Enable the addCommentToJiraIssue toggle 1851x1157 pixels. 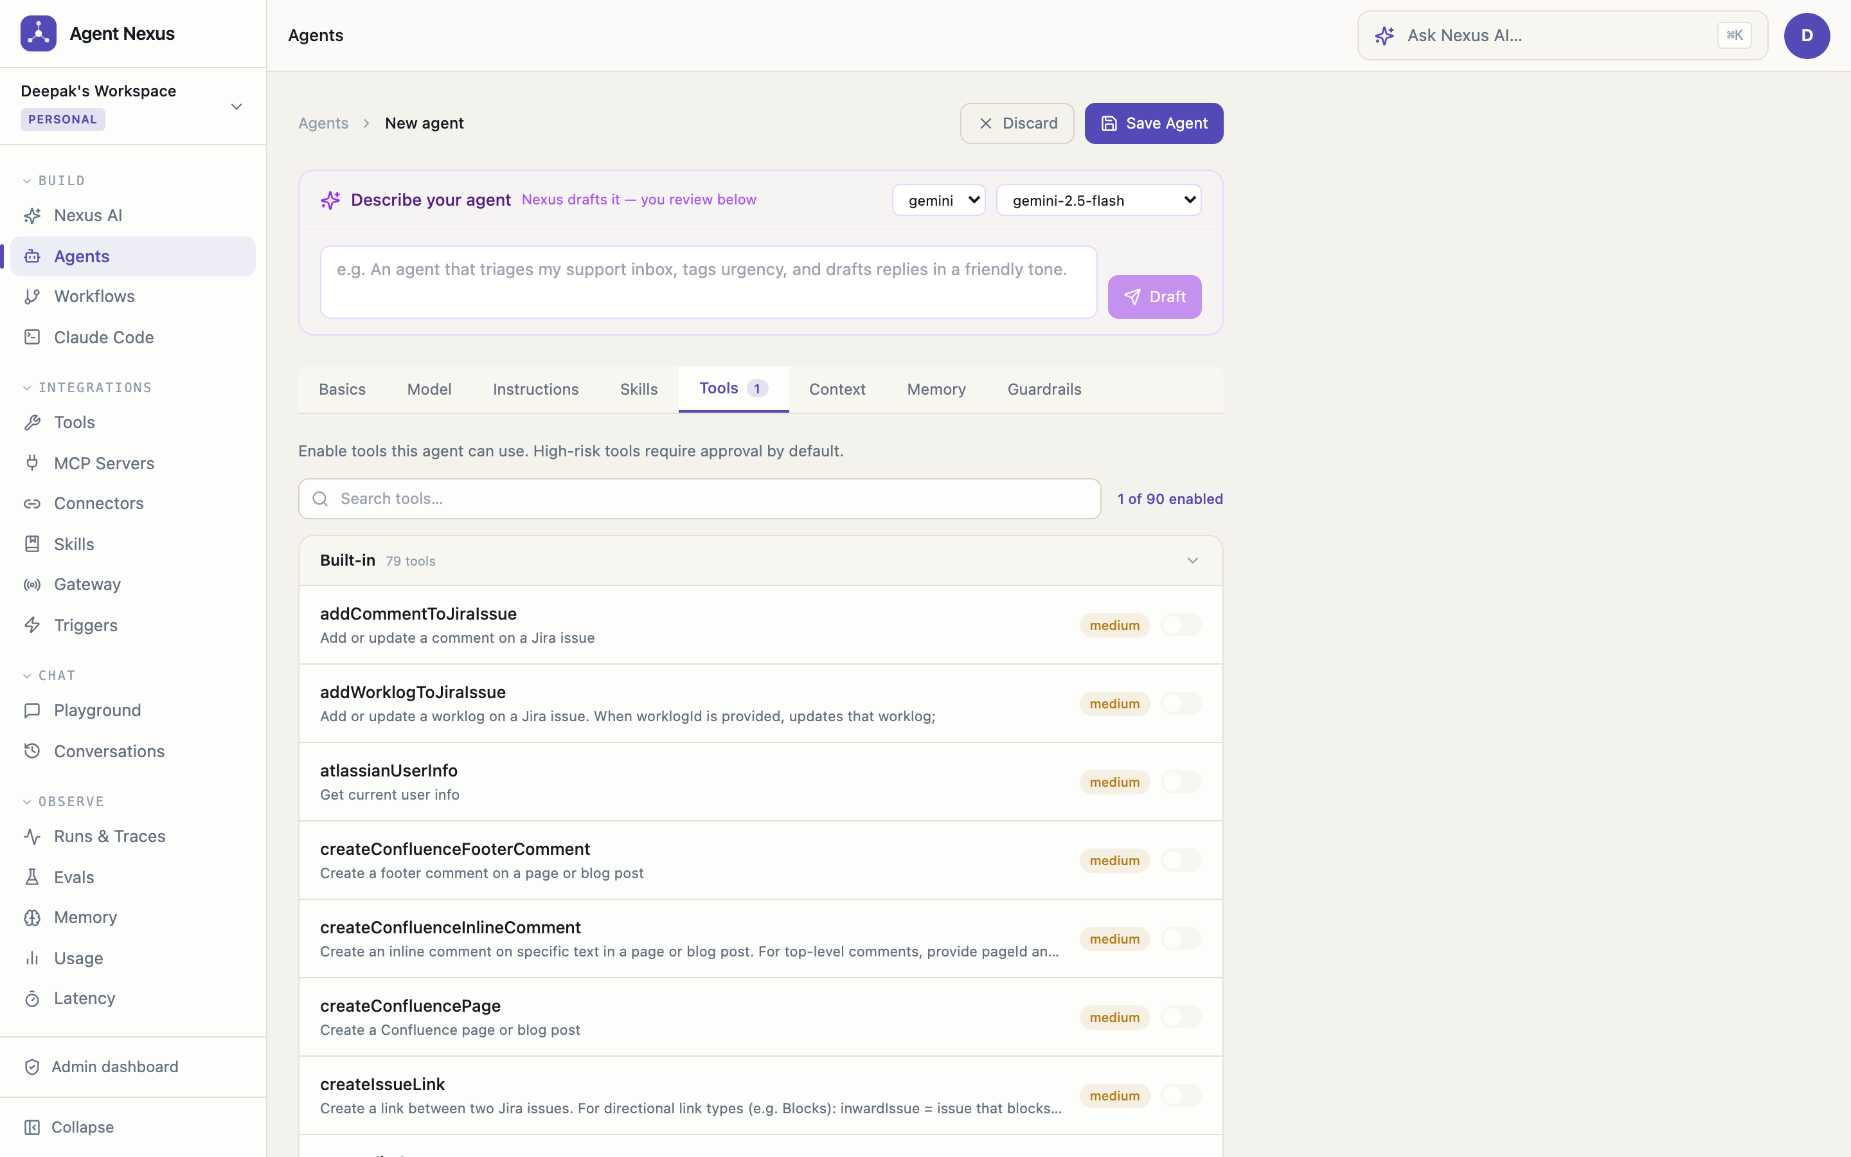[x=1181, y=625]
